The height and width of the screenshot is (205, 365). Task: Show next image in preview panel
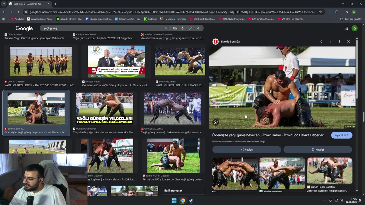[x=330, y=42]
